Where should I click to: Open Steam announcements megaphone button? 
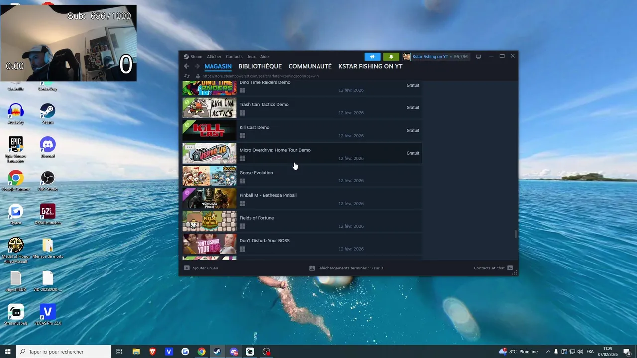pyautogui.click(x=372, y=57)
